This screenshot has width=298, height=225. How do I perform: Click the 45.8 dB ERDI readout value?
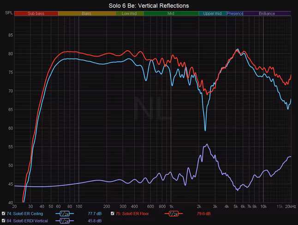pos(95,221)
